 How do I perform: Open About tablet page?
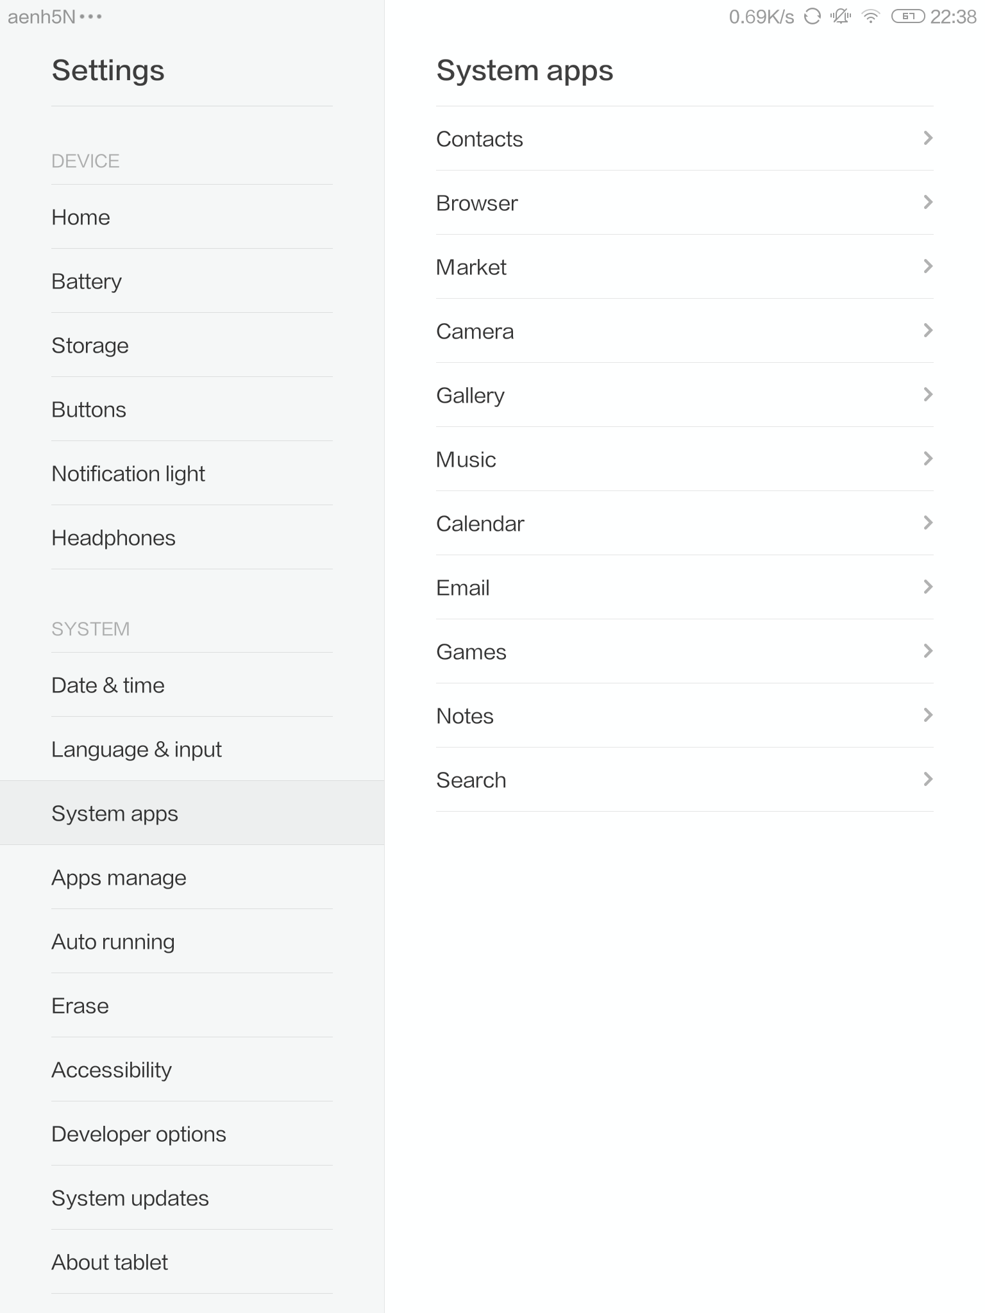pyautogui.click(x=110, y=1262)
